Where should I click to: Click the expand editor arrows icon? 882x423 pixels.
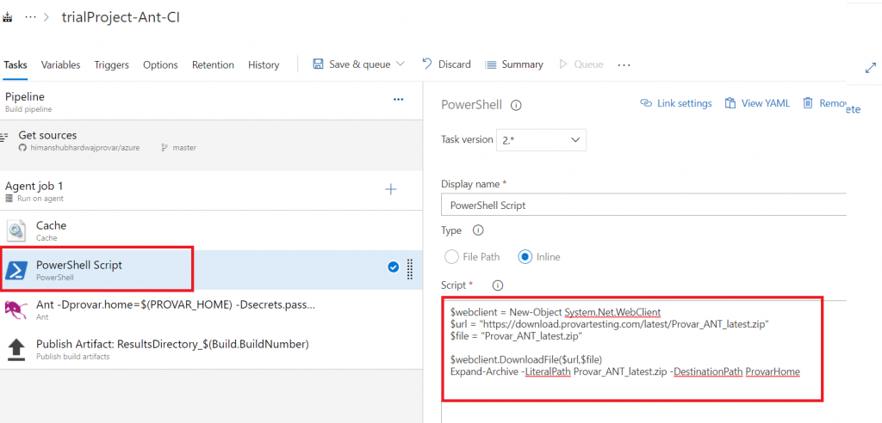869,68
